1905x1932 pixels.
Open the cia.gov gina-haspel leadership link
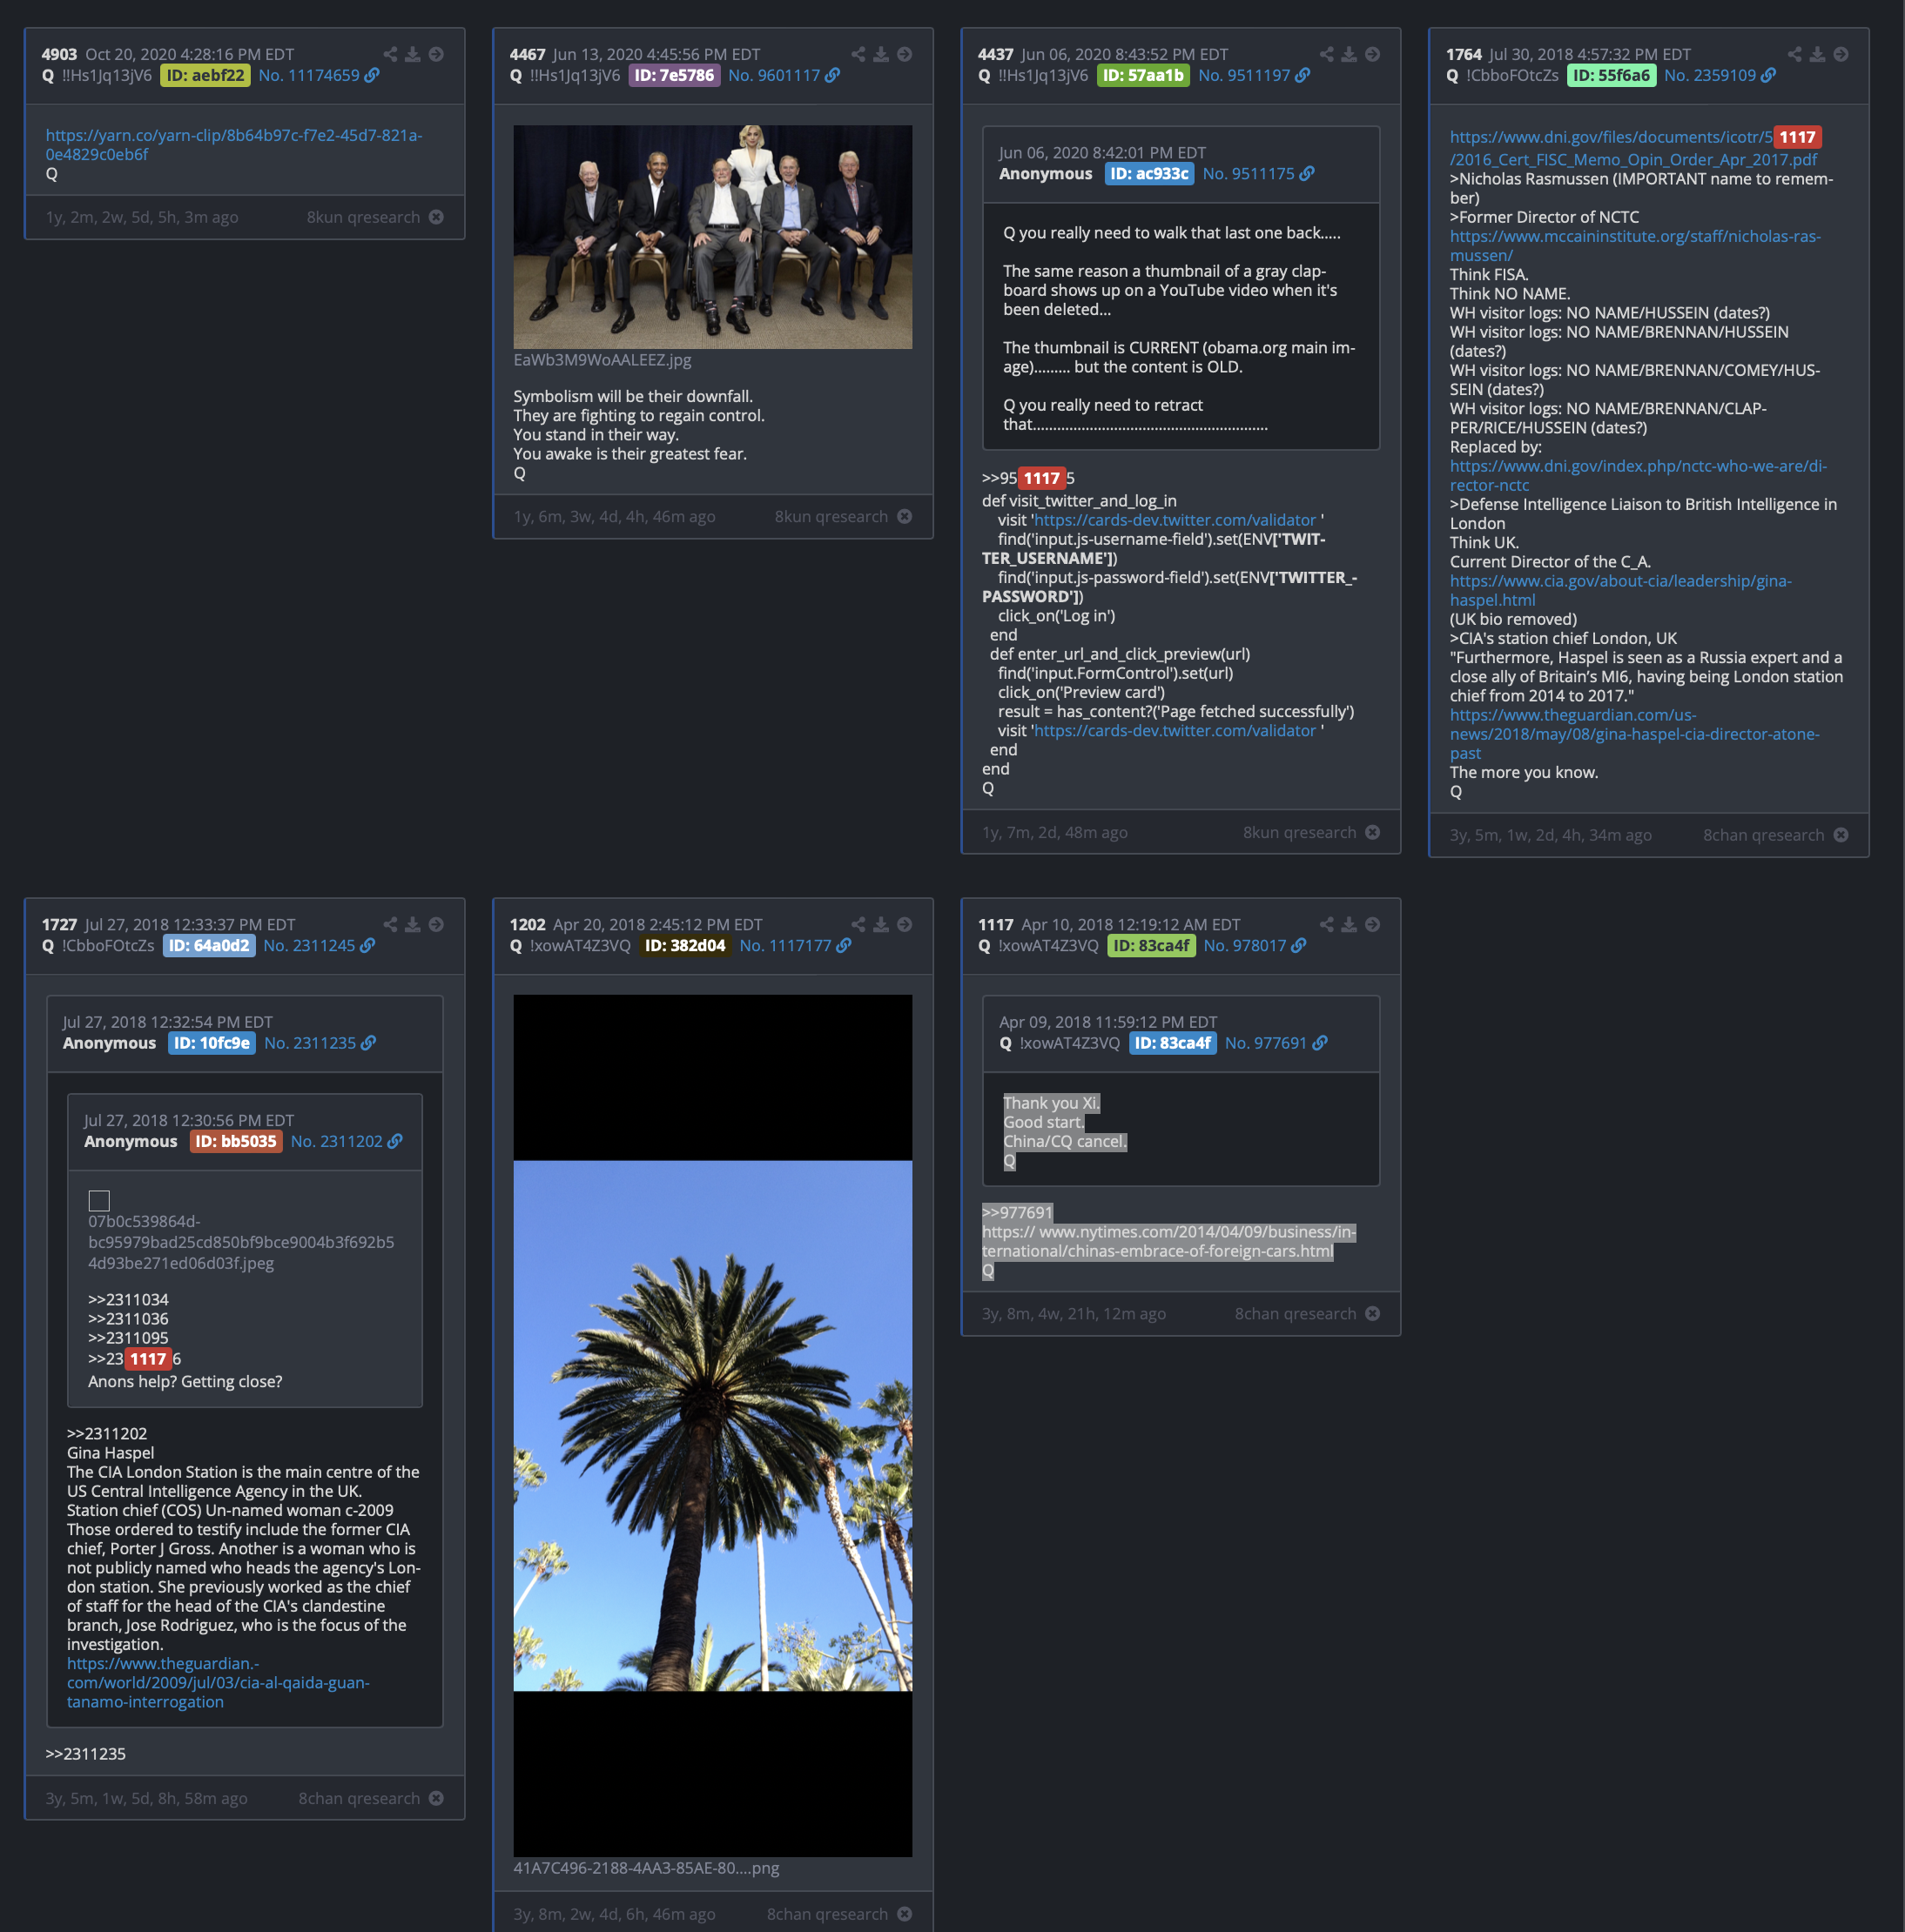pos(1621,590)
